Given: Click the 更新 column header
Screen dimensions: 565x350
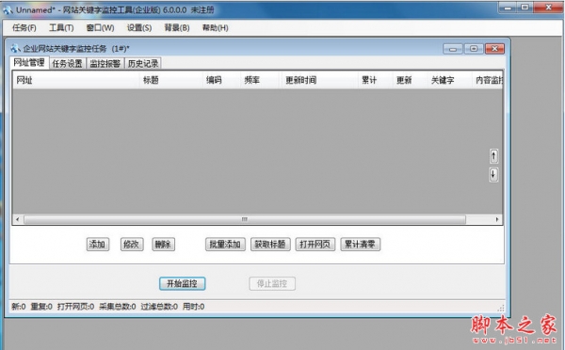Looking at the screenshot, I should click(x=410, y=80).
